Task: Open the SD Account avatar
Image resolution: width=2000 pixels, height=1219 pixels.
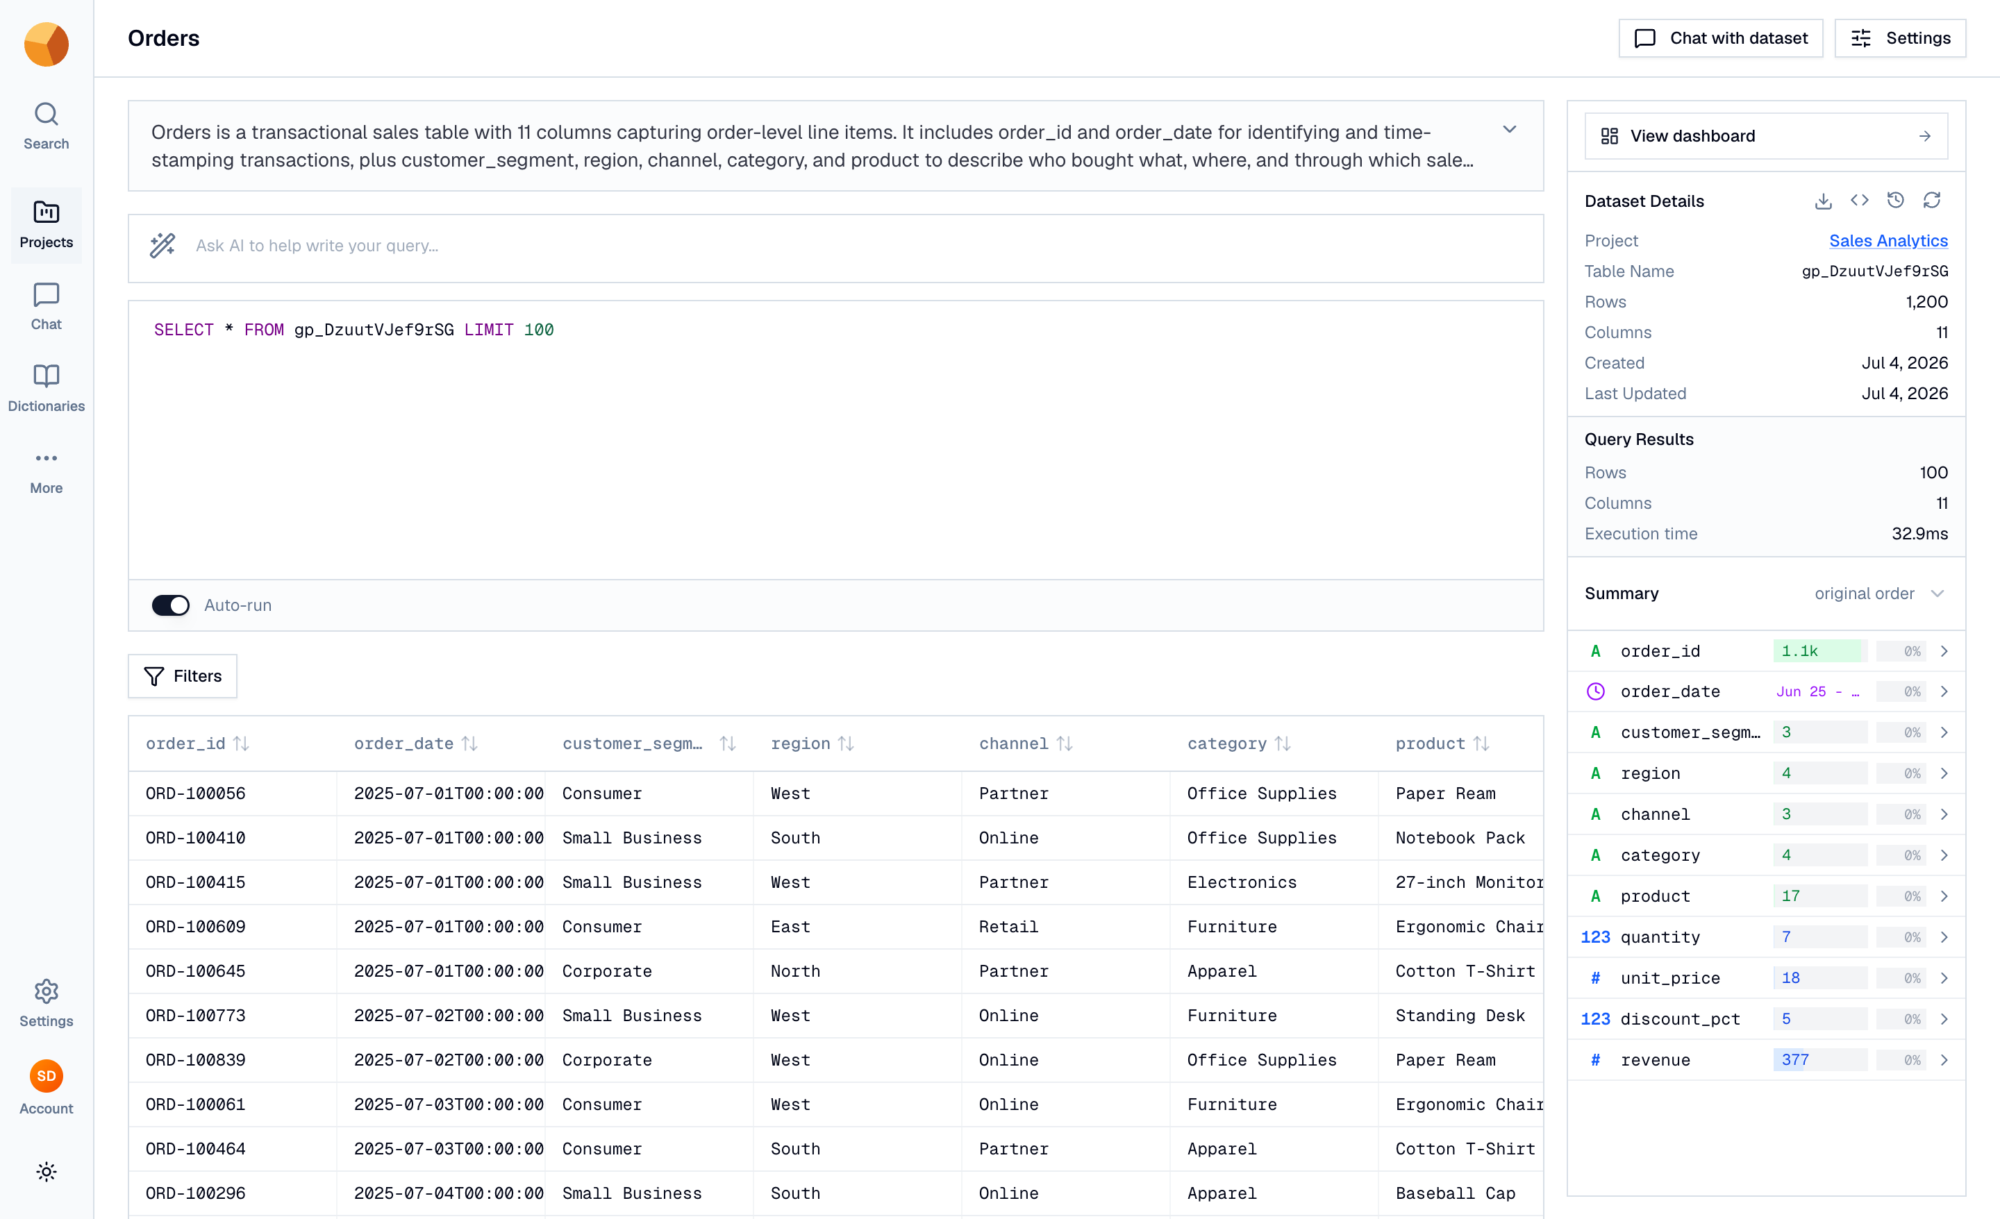Action: (47, 1076)
